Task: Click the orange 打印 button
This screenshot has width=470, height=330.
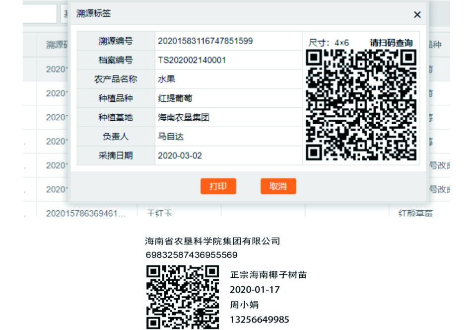Action: pos(218,186)
